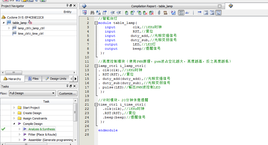Toggle the ab/ whitespace display icon
Image resolution: width=268 pixels, height=145 pixels.
(x=187, y=13)
